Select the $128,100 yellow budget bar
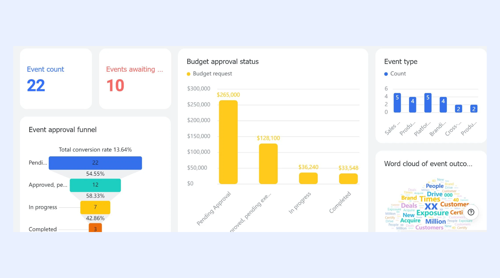Viewport: 500px width, 278px height. coord(268,164)
